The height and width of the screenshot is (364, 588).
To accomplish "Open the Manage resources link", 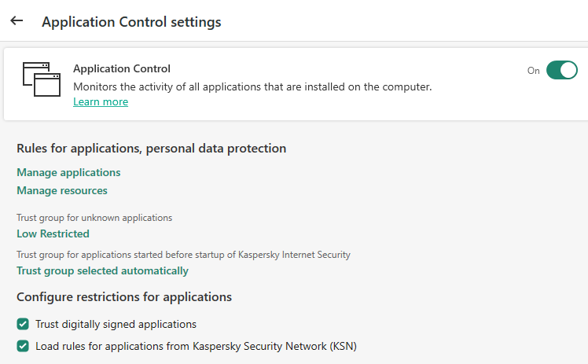I will [62, 190].
